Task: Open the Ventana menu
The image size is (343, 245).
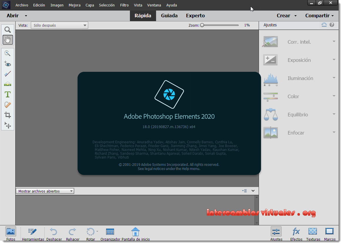Action: [x=154, y=5]
